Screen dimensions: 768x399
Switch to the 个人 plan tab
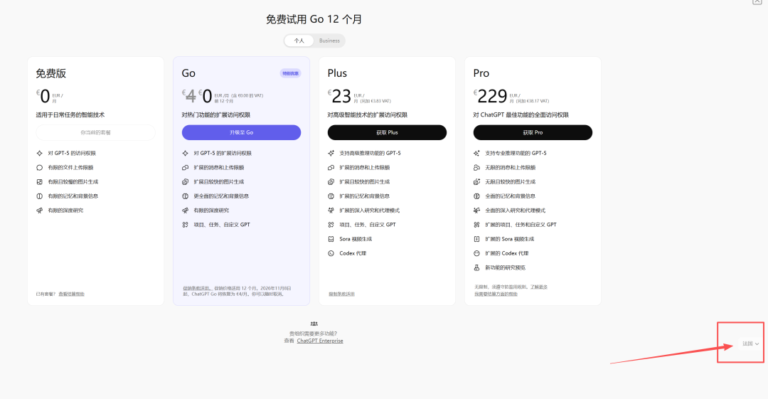click(299, 41)
